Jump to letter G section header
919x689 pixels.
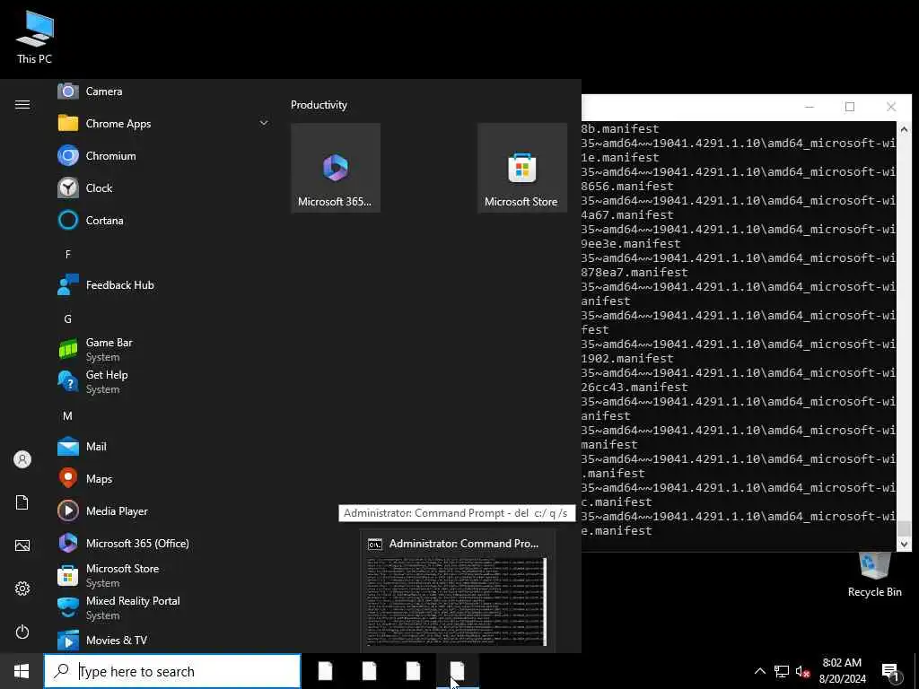pyautogui.click(x=68, y=318)
